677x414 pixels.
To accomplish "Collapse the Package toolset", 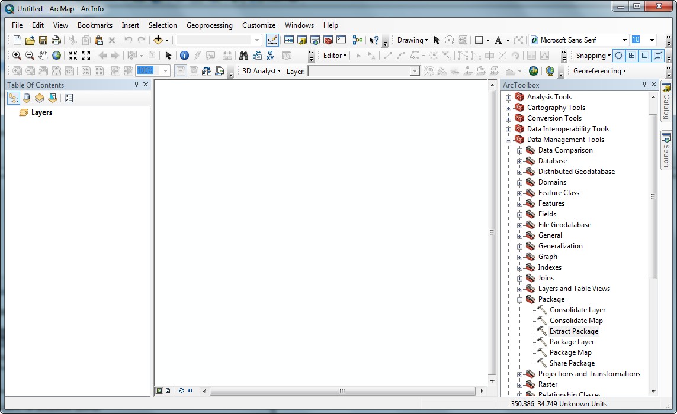I will pyautogui.click(x=519, y=299).
